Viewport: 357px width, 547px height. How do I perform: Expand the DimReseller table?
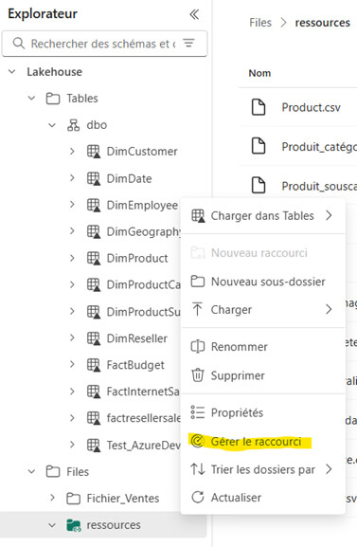[72, 338]
